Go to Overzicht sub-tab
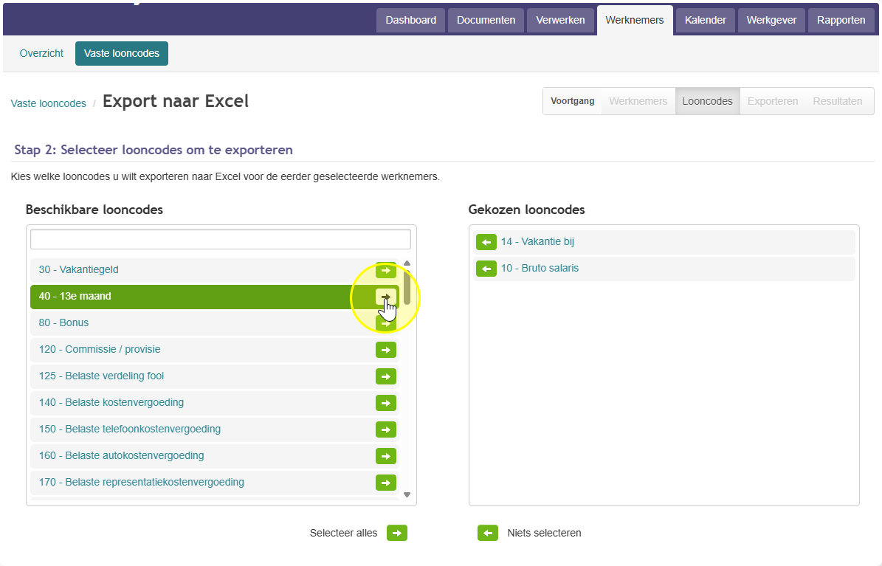The image size is (882, 566). click(41, 53)
